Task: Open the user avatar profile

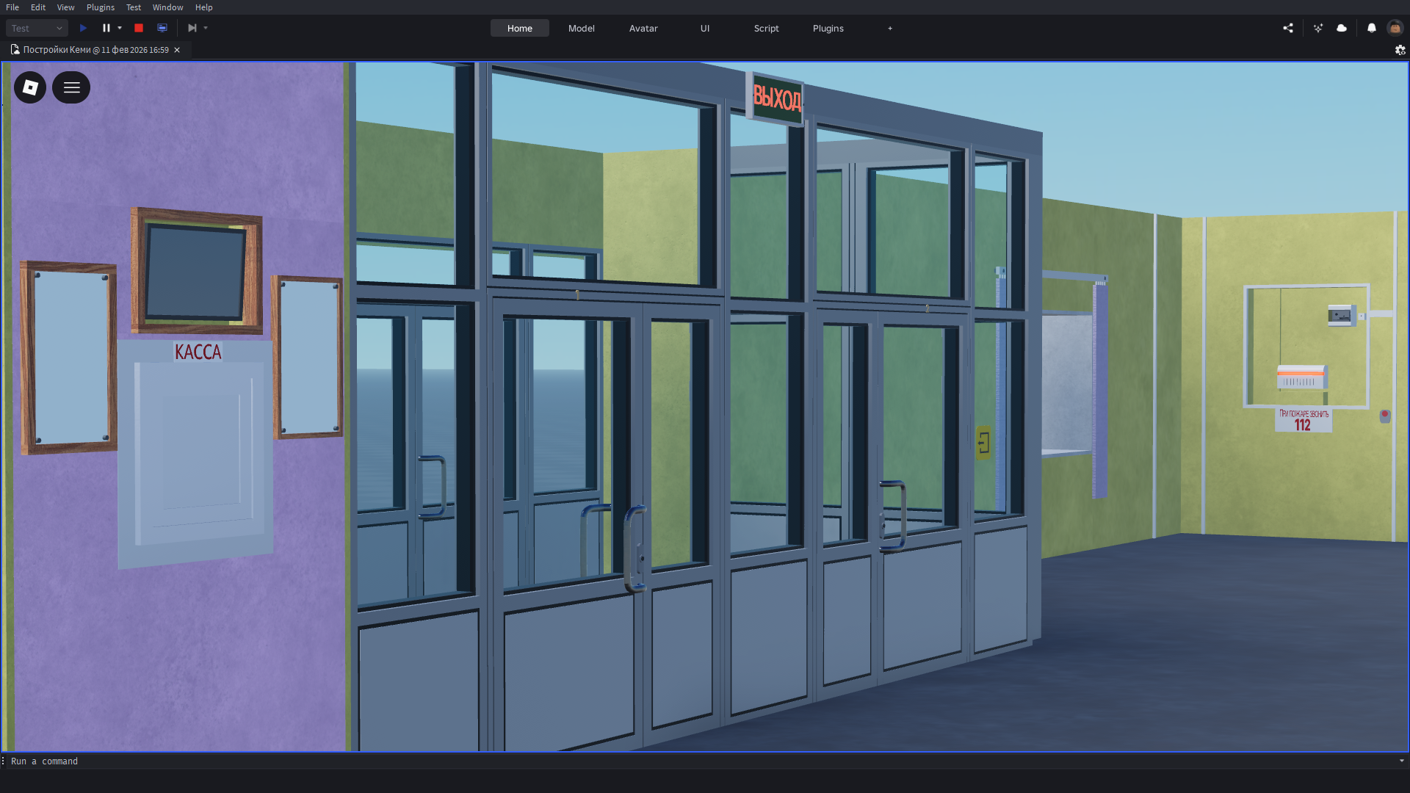Action: [1395, 28]
